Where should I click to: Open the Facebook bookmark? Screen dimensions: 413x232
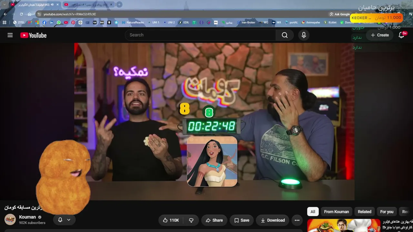[44, 23]
